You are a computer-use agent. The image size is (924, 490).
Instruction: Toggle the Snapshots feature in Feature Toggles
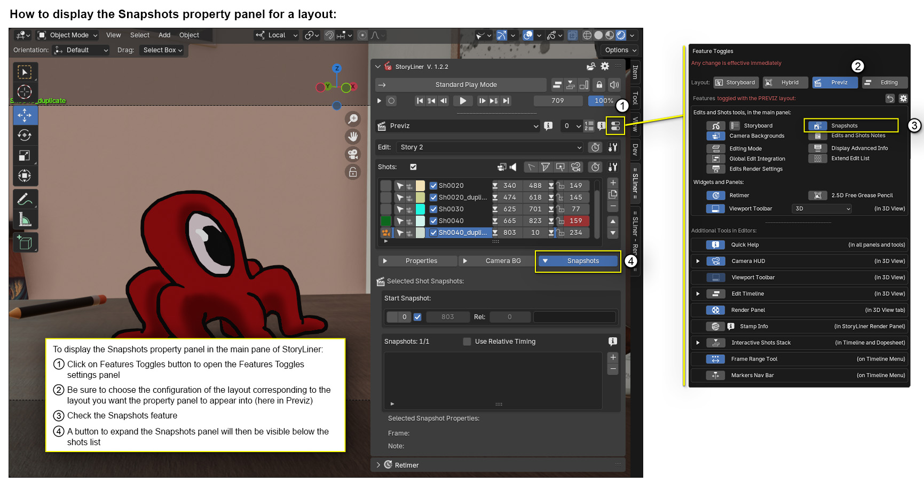tap(817, 126)
